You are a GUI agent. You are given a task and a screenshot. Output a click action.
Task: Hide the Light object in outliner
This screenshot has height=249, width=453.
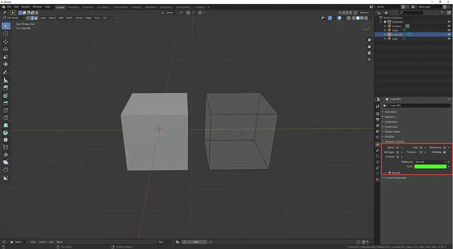point(449,39)
